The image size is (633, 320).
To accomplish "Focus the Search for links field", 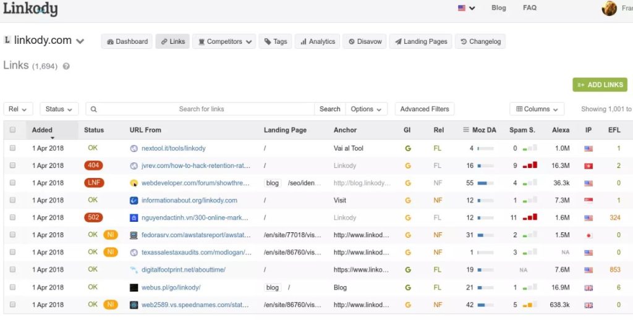I will click(200, 109).
